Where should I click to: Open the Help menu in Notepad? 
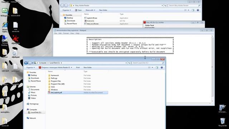(x=77, y=33)
